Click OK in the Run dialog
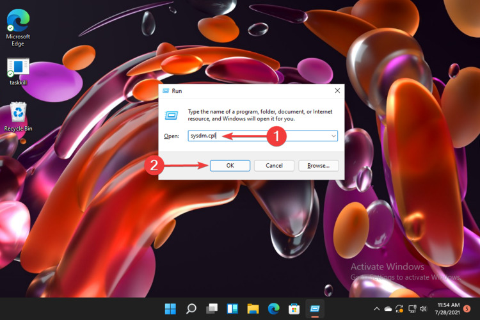 (x=230, y=165)
